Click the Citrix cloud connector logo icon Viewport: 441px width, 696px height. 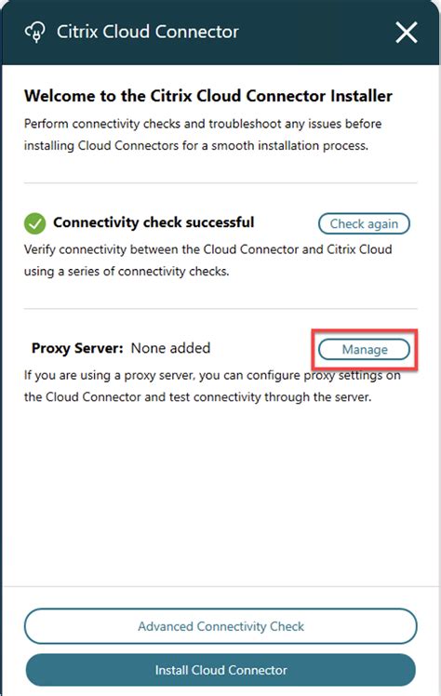[x=35, y=33]
